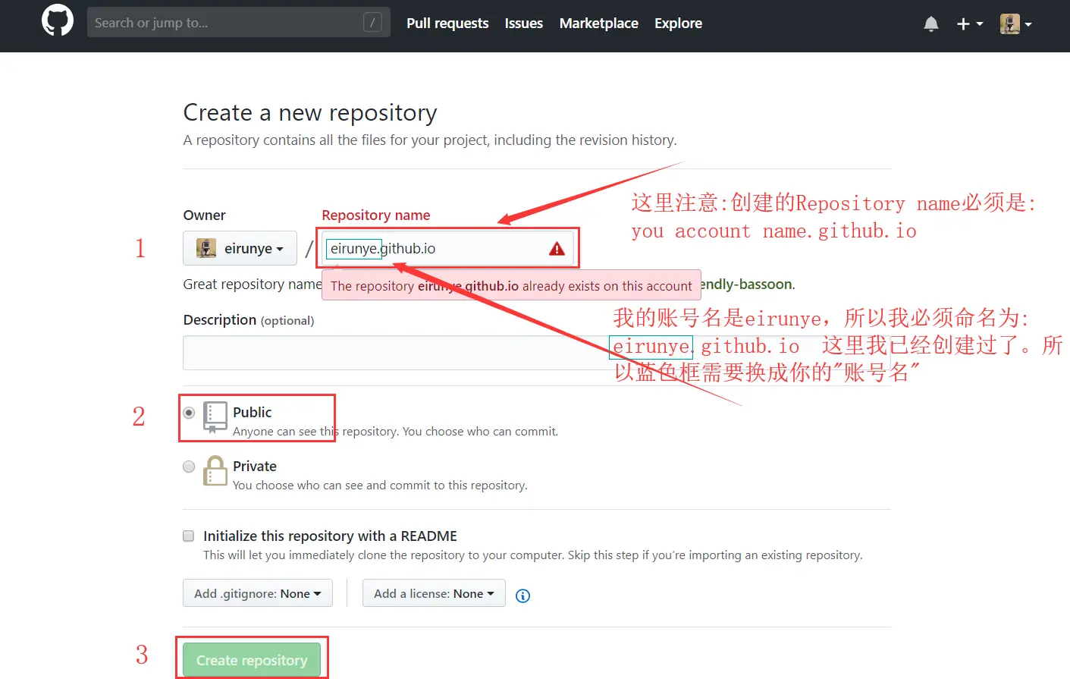Select the Private radio button
The height and width of the screenshot is (679, 1070).
tap(189, 467)
